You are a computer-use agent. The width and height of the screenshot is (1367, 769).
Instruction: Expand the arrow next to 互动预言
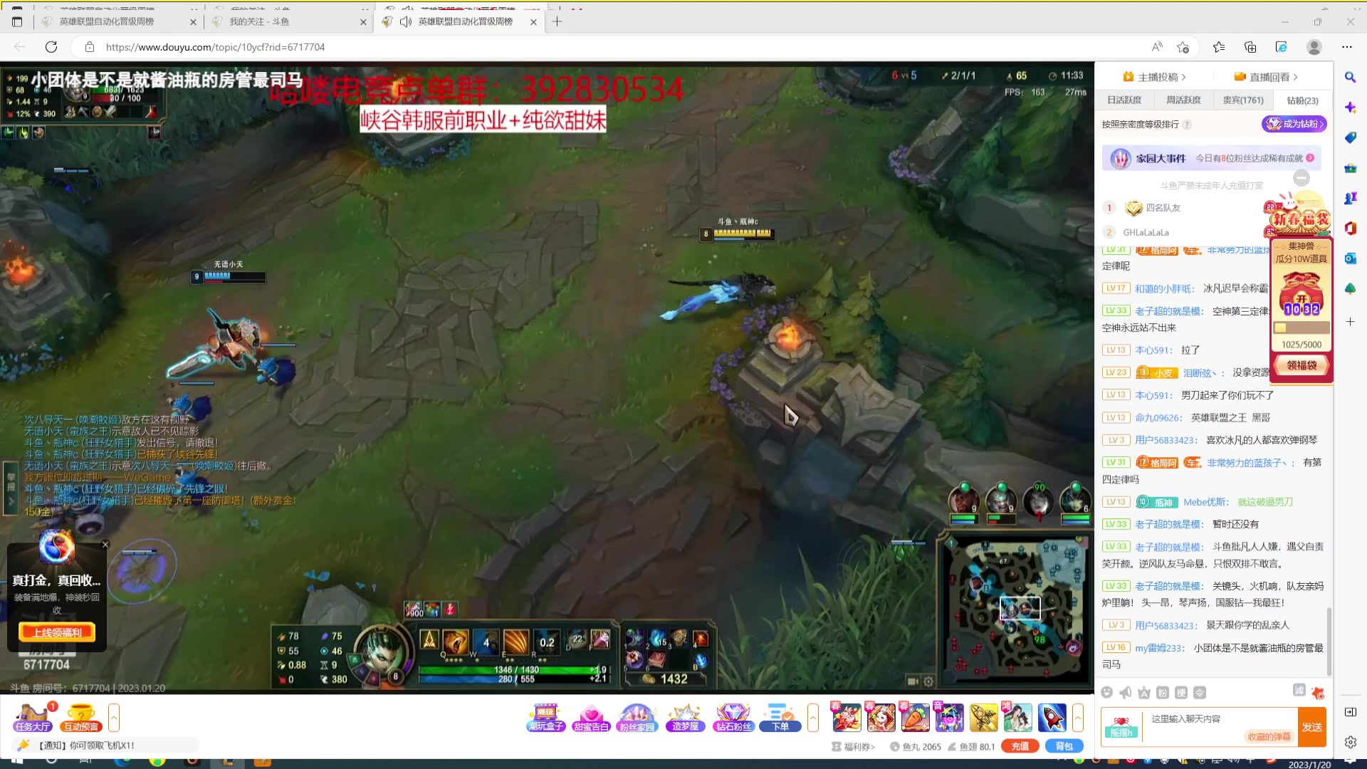click(114, 717)
